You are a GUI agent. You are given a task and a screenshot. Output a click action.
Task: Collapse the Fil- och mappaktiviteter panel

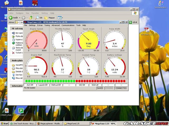(17, 28)
